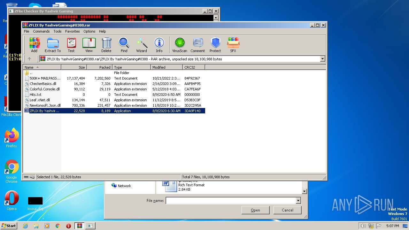Open the Comment tool
Image resolution: width=409 pixels, height=230 pixels.
198,45
